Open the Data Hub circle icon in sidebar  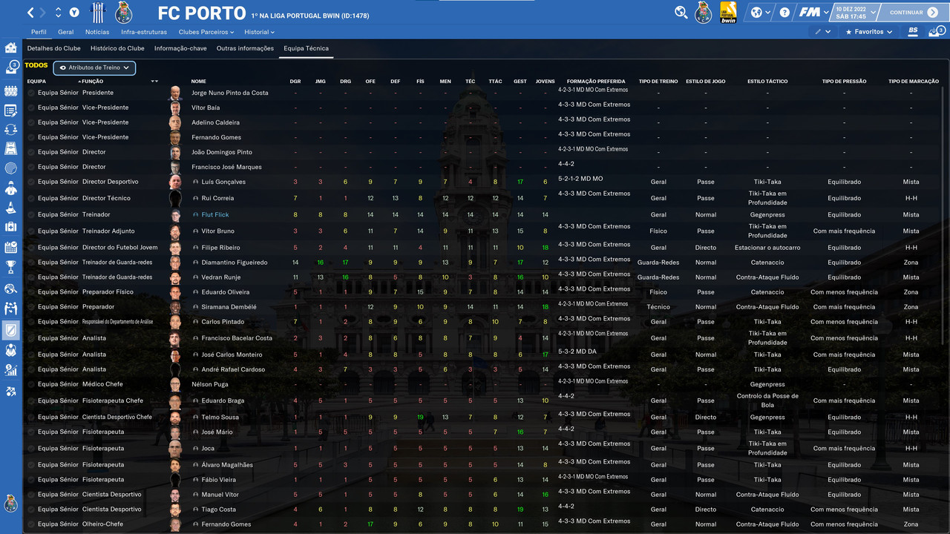click(10, 168)
